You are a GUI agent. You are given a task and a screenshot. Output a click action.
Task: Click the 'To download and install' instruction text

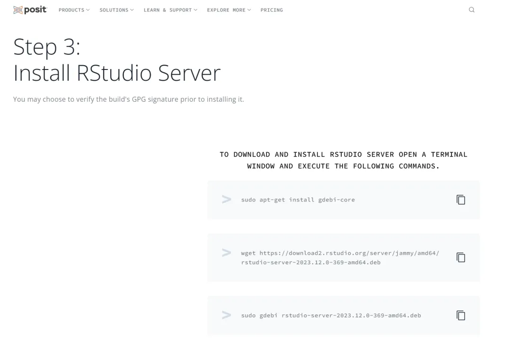tap(343, 160)
